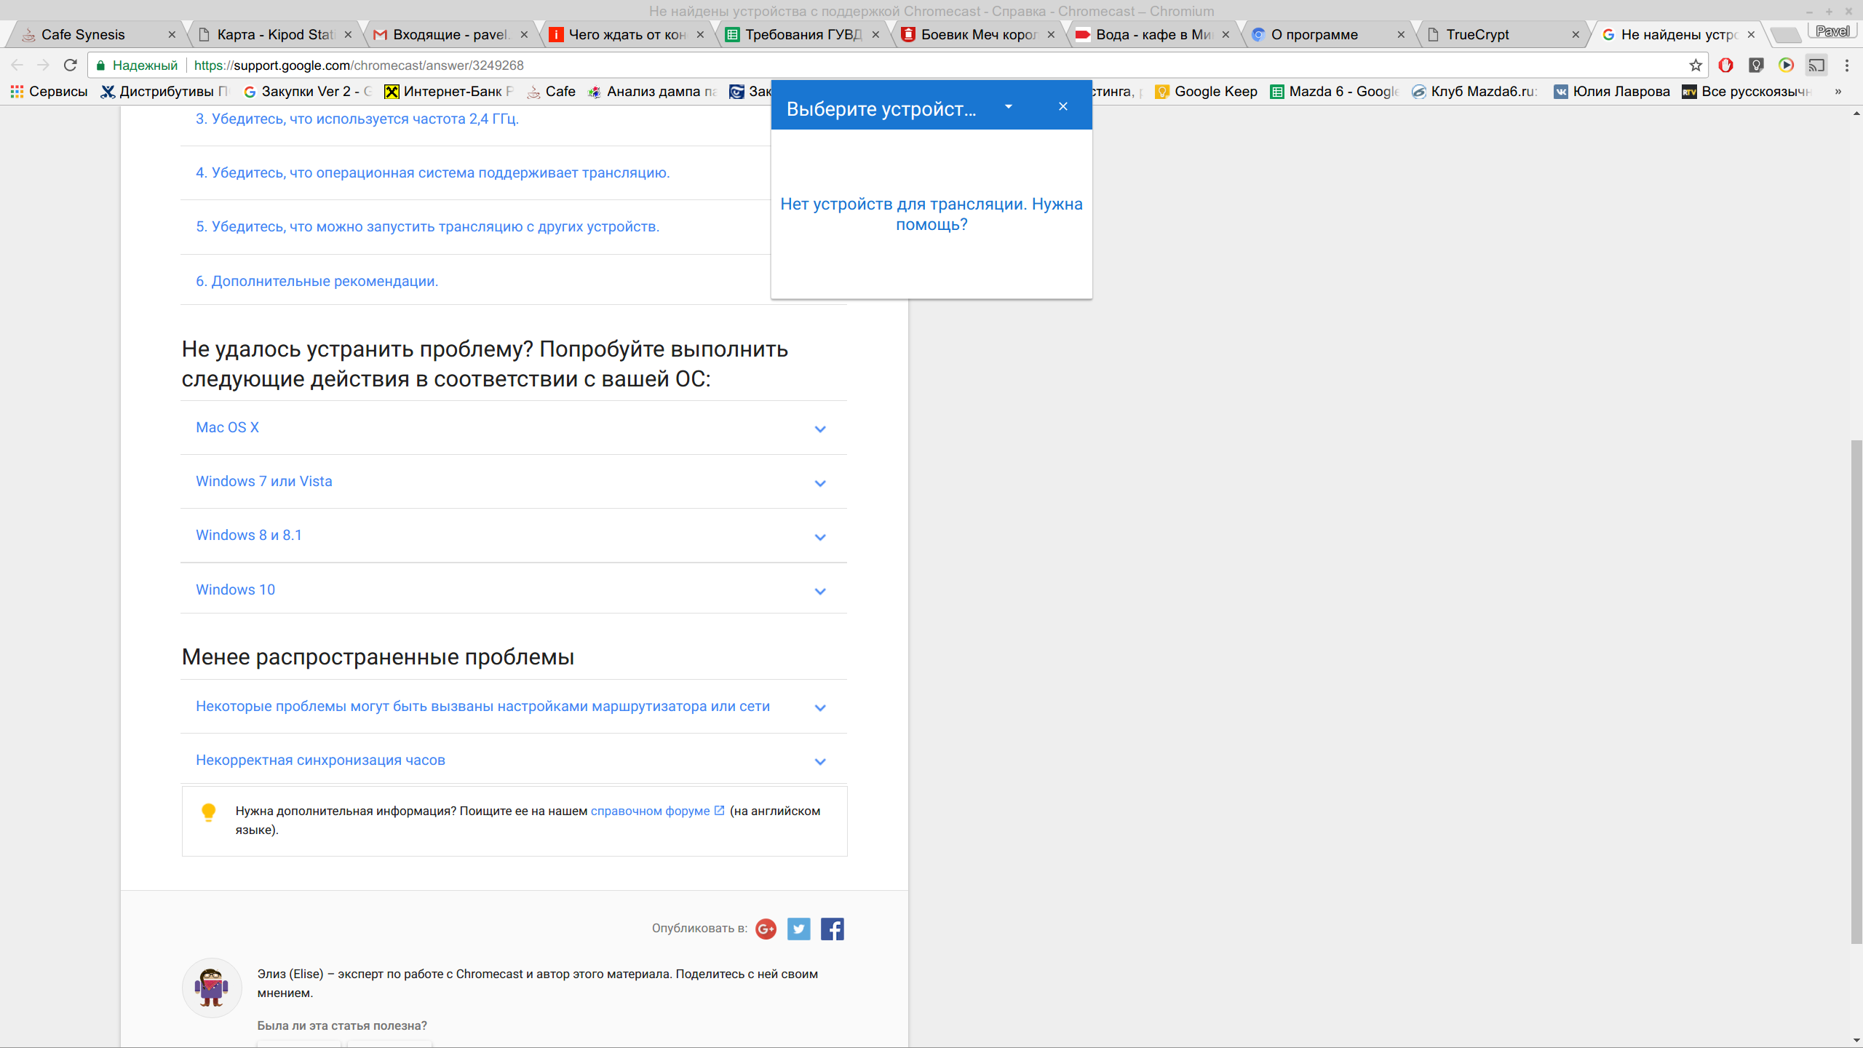Click the Нет устройств для трансляции help link

pos(931,214)
